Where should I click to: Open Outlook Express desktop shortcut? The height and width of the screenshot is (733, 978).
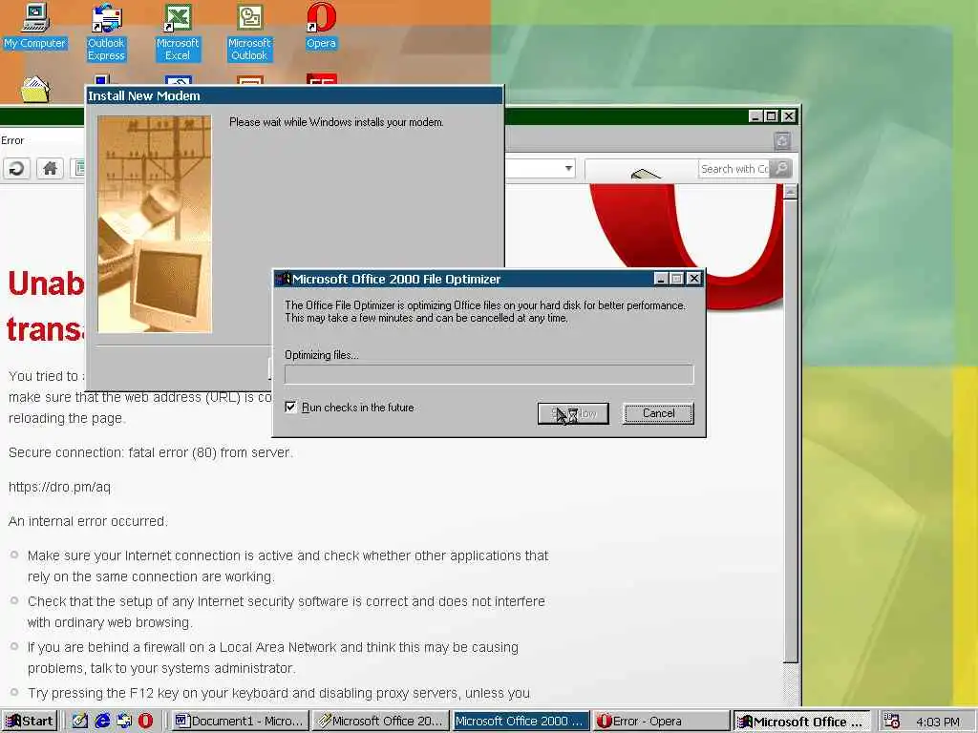coord(106,32)
